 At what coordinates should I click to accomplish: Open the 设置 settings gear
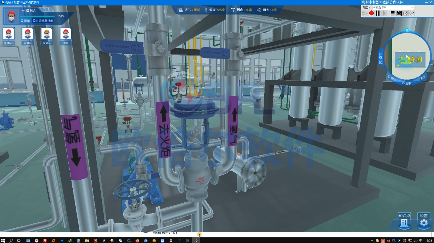point(424,221)
